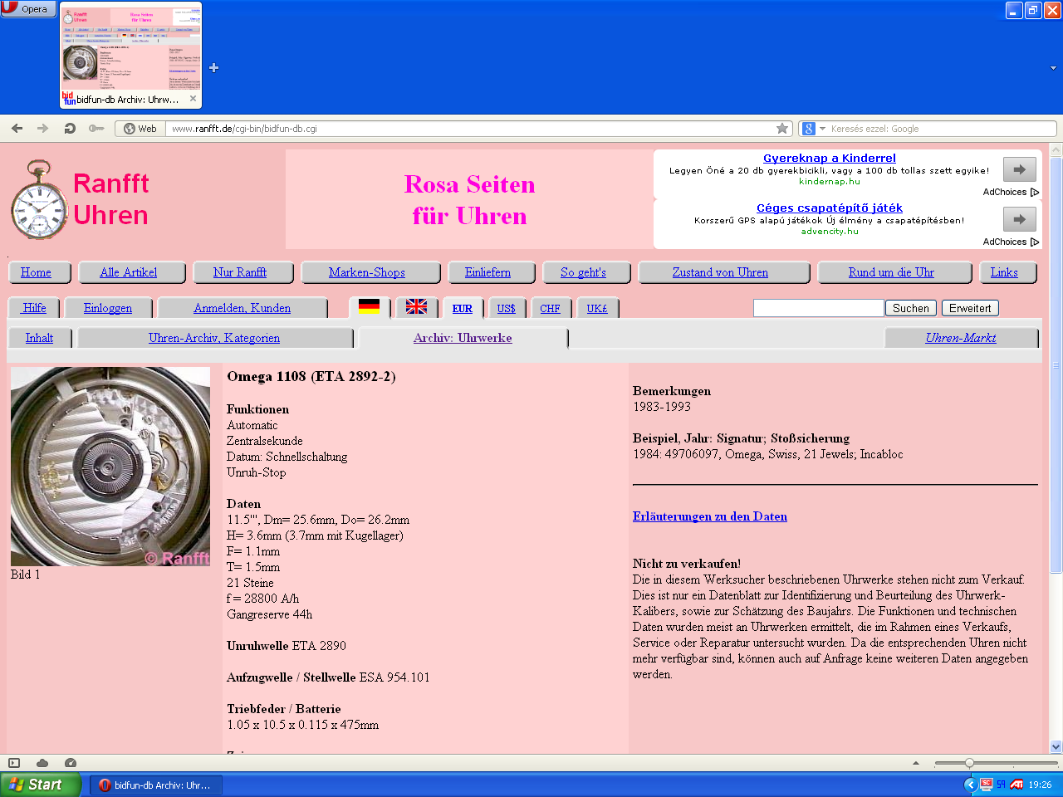Reload the page with the refresh icon
This screenshot has height=797, width=1063.
(x=70, y=129)
